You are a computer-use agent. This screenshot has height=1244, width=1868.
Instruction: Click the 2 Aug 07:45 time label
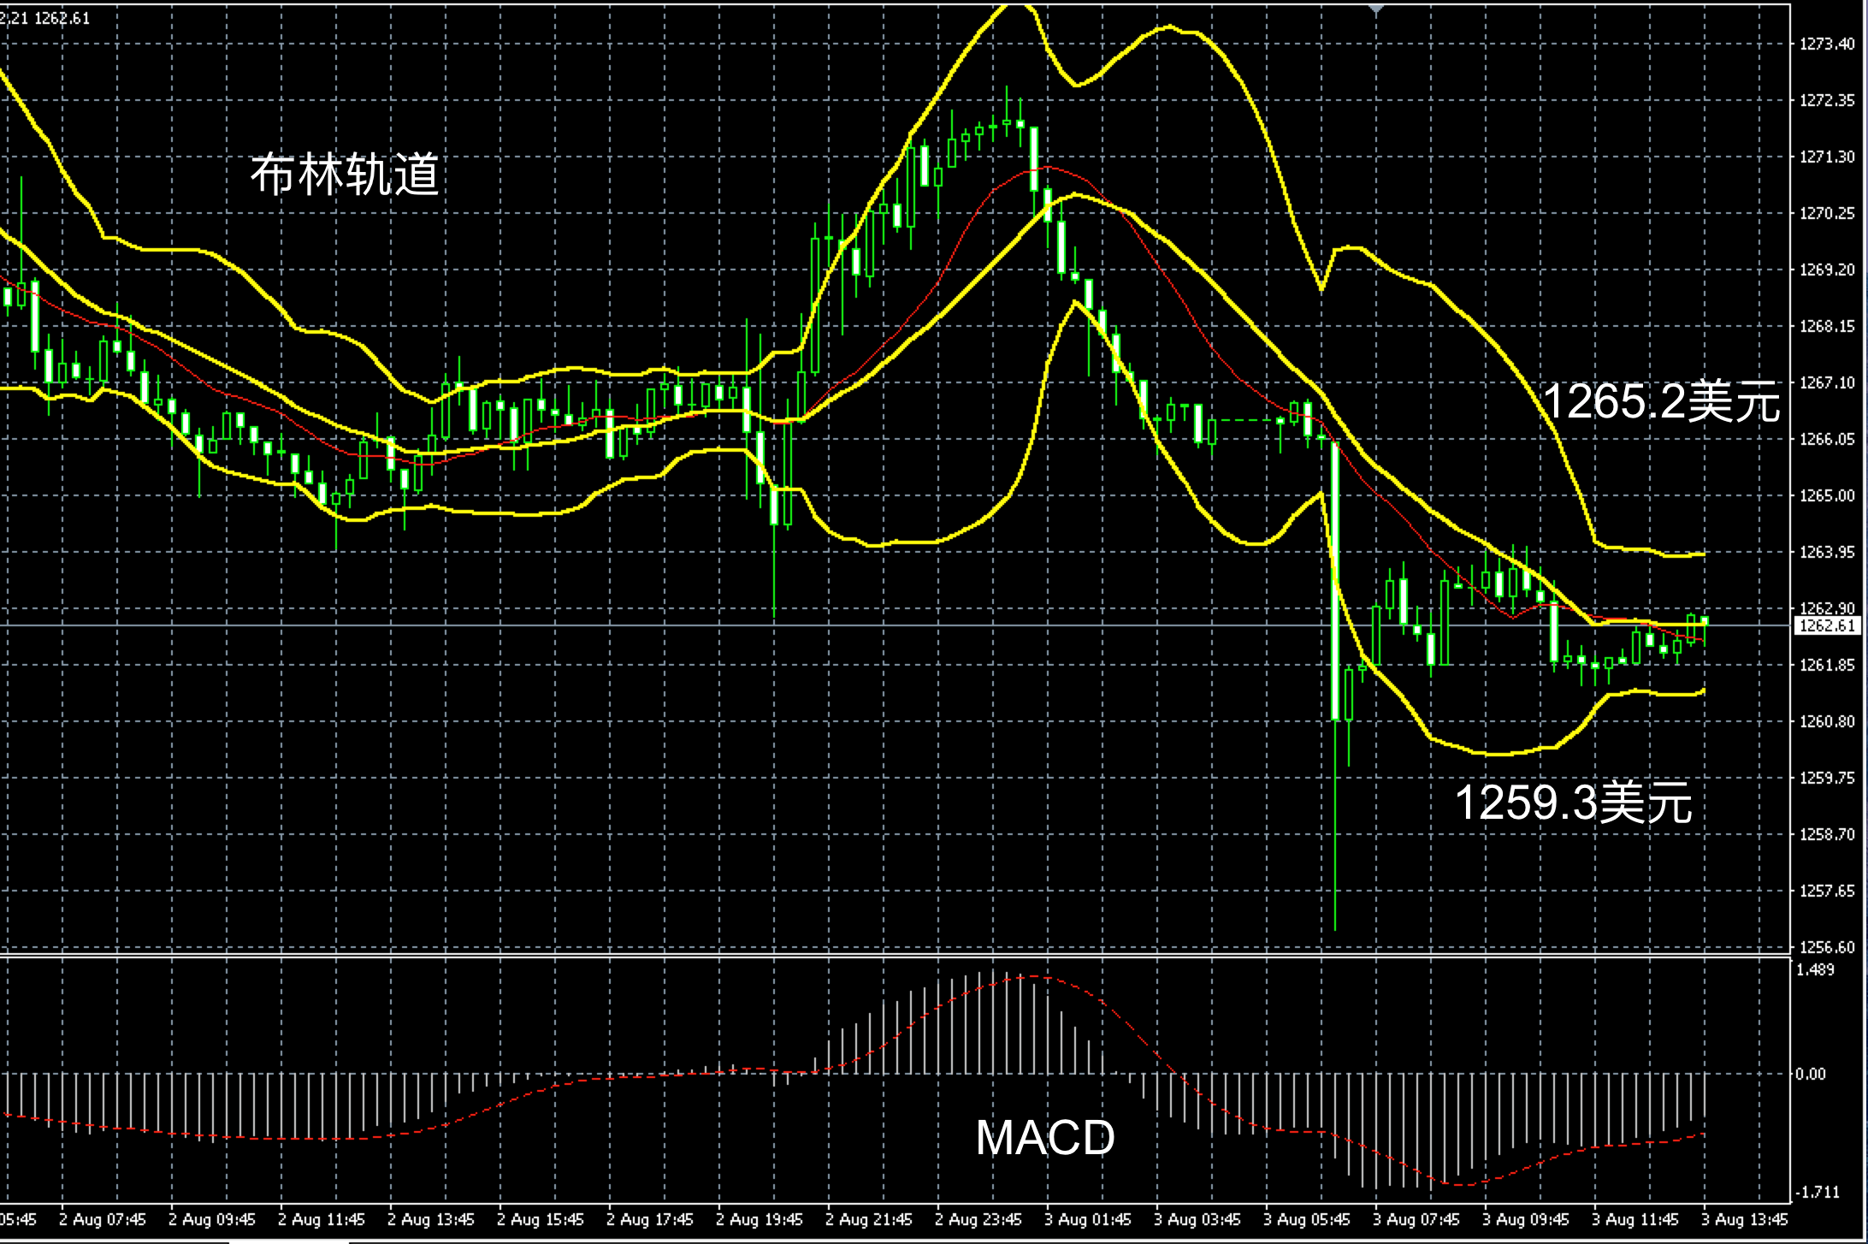tap(102, 1219)
